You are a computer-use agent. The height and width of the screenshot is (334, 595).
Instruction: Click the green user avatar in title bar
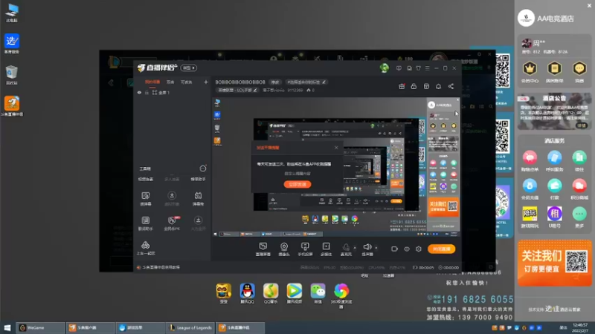point(384,68)
